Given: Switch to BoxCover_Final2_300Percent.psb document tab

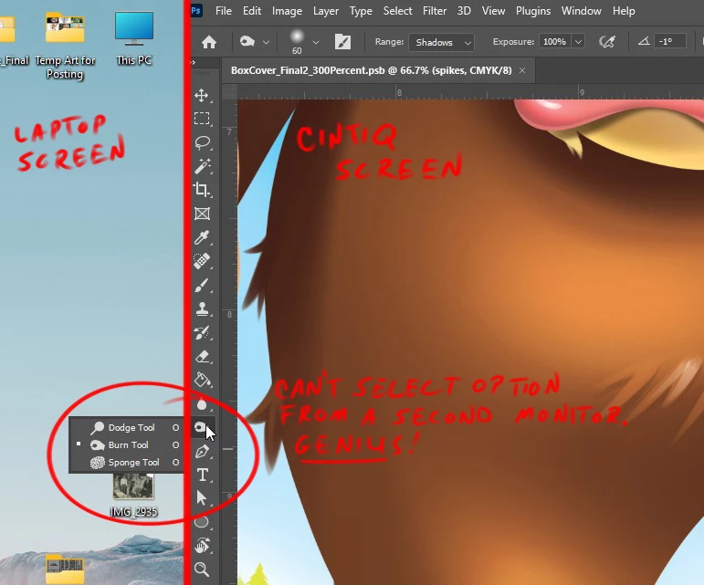Looking at the screenshot, I should (371, 70).
